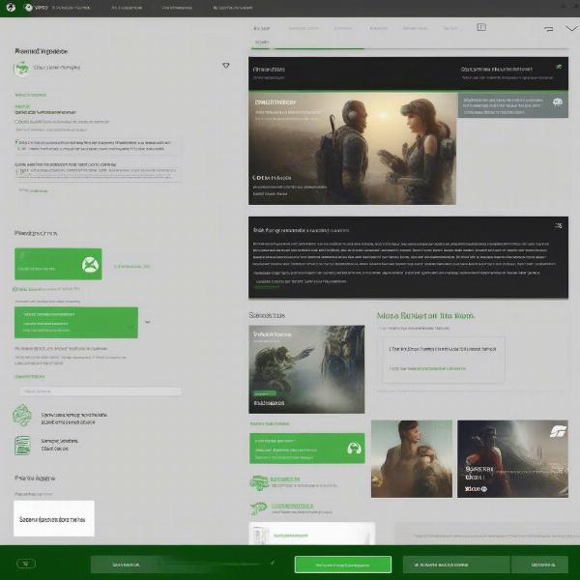Click the rightmost footer button

point(539,565)
